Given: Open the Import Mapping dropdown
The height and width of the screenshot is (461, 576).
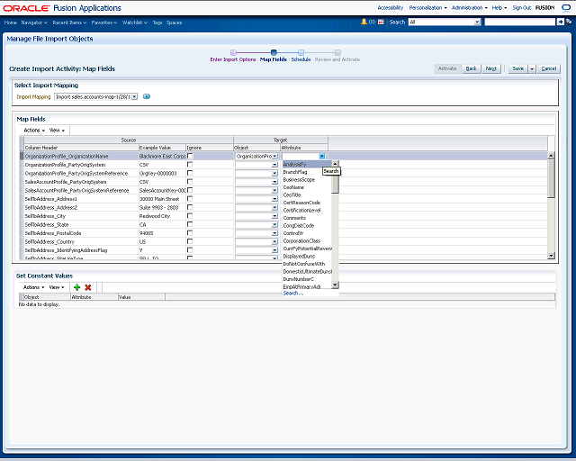Looking at the screenshot, I should (x=134, y=96).
